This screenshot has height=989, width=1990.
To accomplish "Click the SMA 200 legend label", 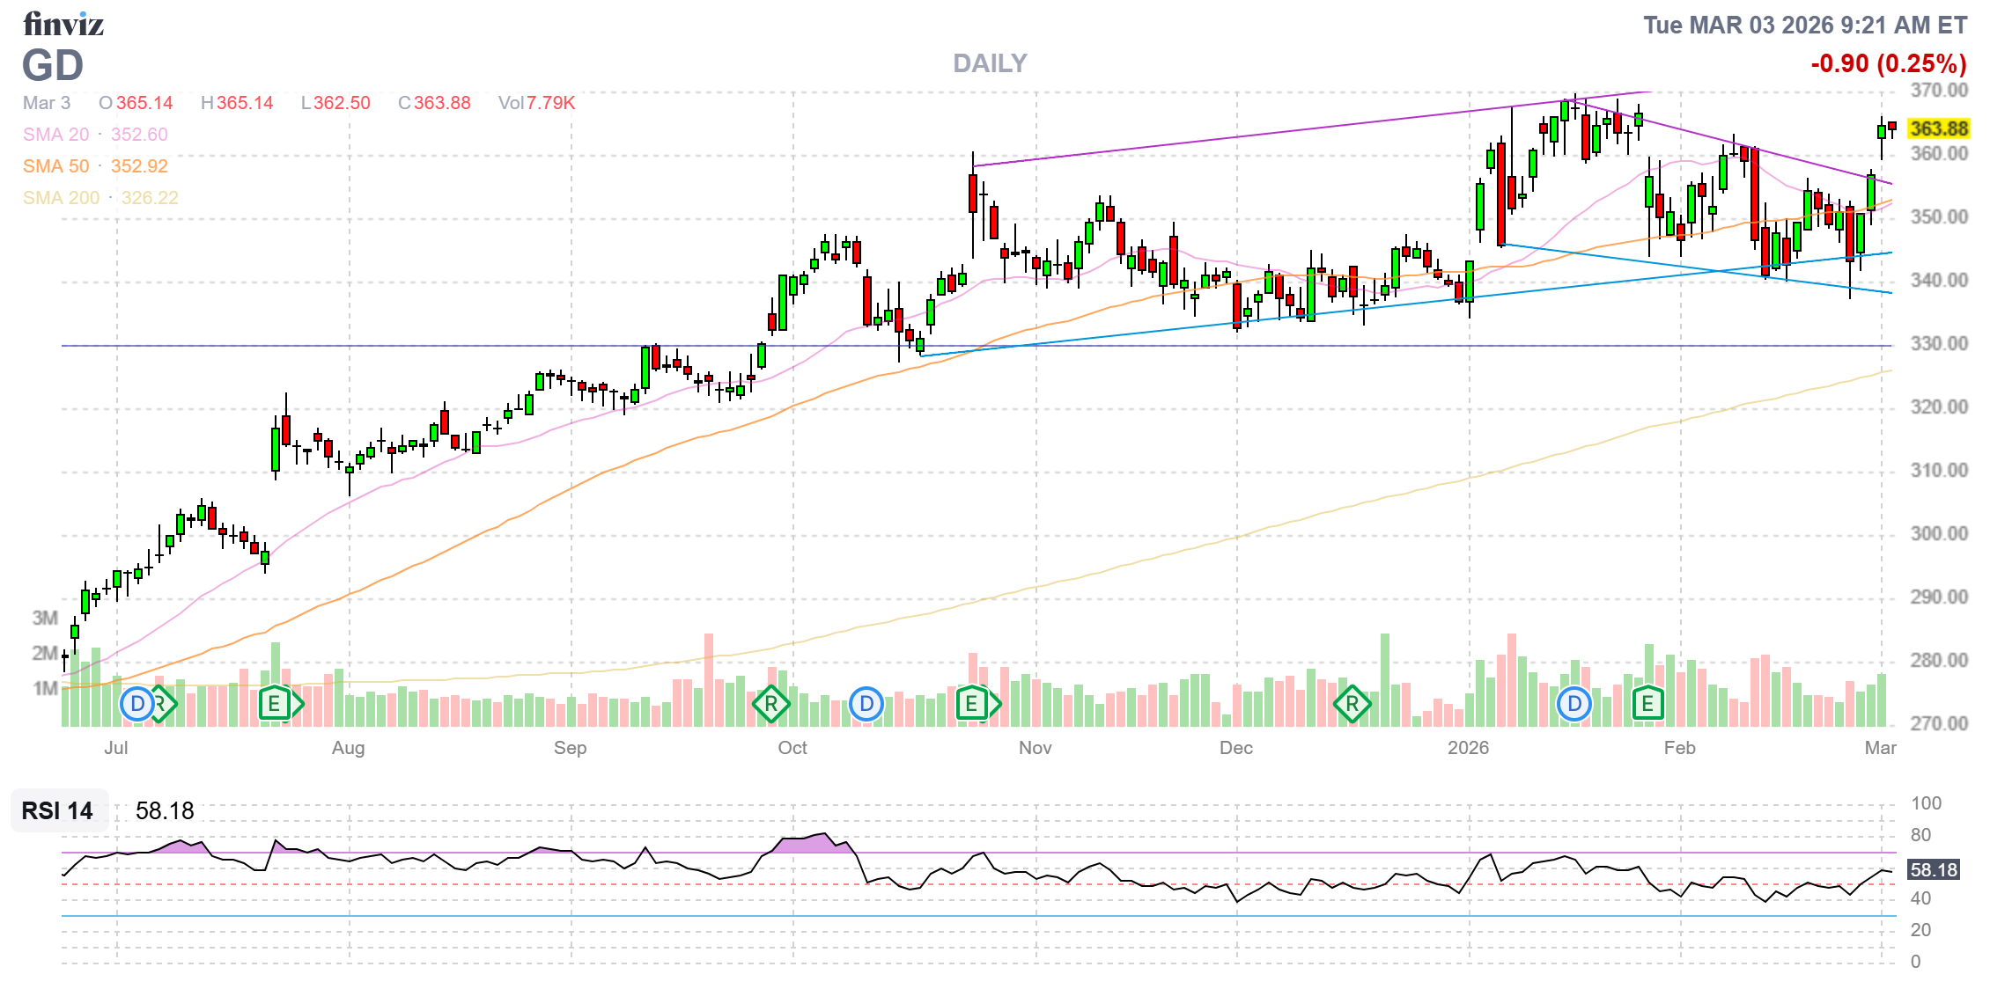I will [x=61, y=198].
